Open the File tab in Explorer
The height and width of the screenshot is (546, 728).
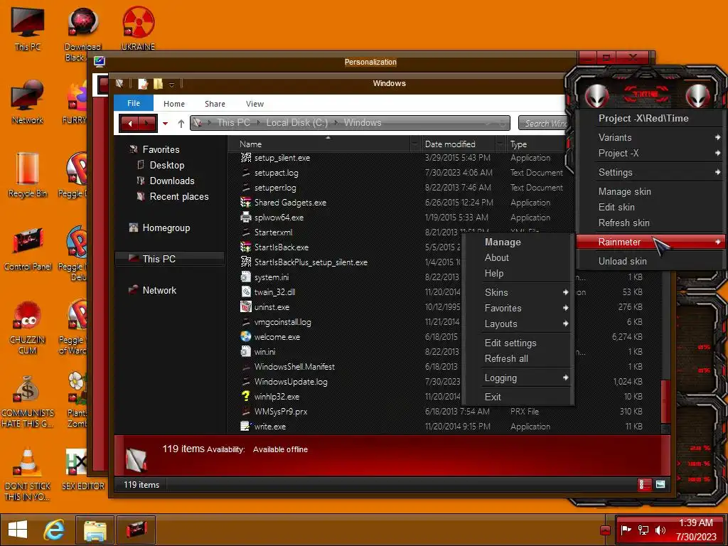[134, 104]
